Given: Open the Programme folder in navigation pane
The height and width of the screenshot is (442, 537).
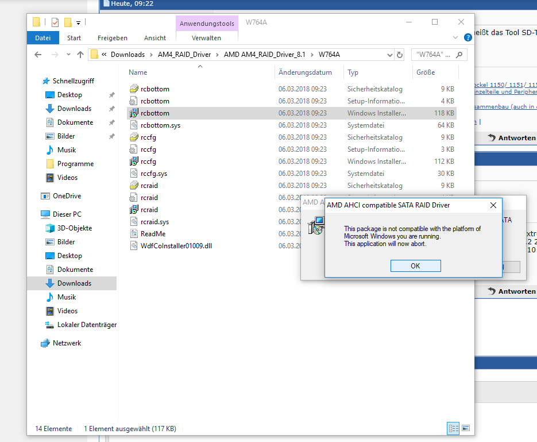Looking at the screenshot, I should pyautogui.click(x=75, y=164).
